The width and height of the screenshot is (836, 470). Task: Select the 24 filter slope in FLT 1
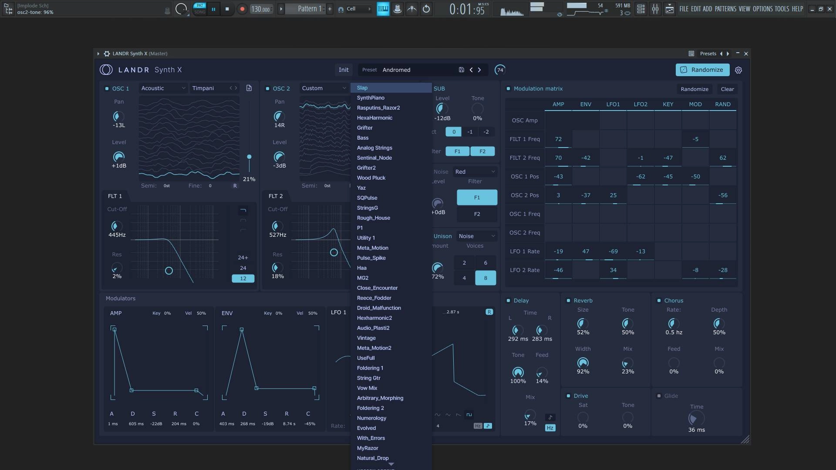click(243, 268)
